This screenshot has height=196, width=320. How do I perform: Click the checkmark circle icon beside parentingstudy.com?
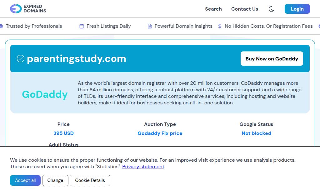[21, 59]
